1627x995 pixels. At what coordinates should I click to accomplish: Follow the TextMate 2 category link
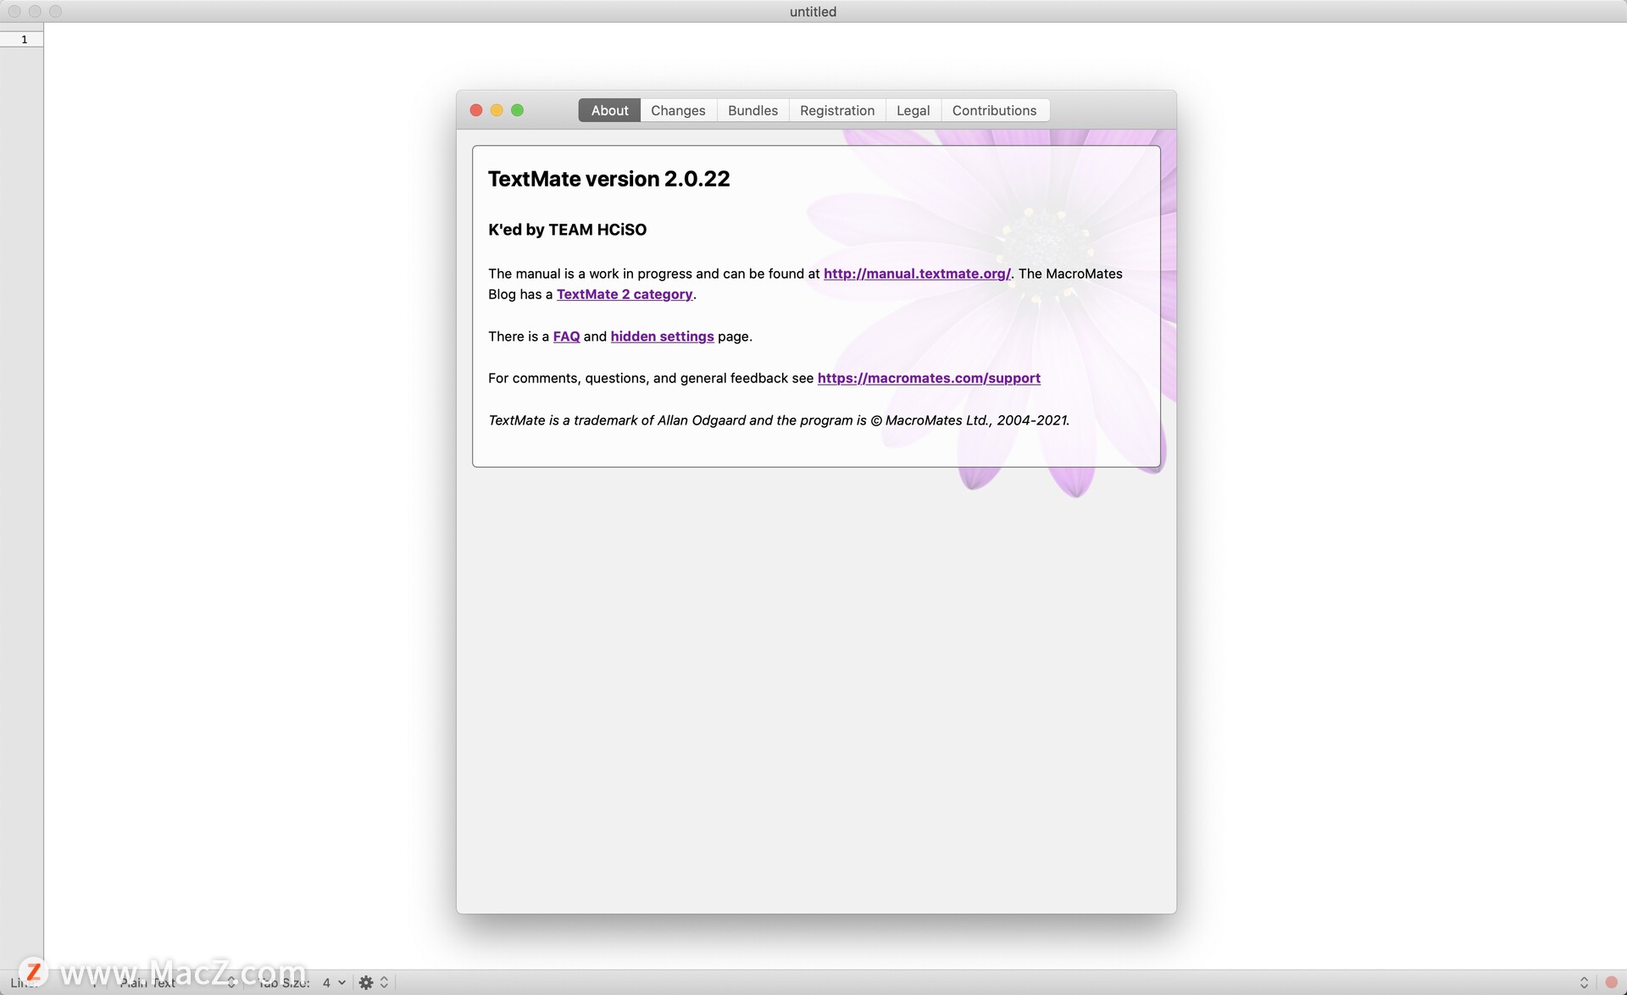pos(625,294)
